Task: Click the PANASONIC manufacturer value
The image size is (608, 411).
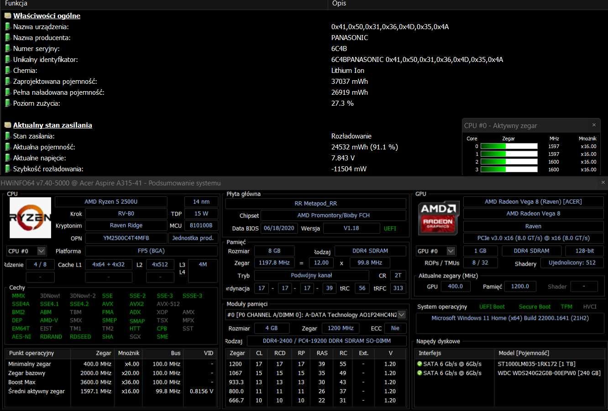Action: 350,37
